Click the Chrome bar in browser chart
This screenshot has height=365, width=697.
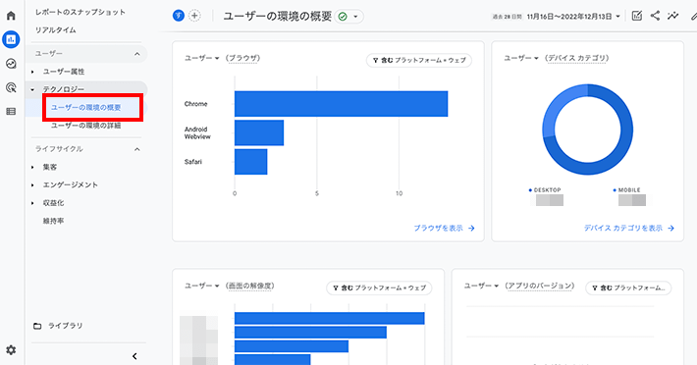341,104
